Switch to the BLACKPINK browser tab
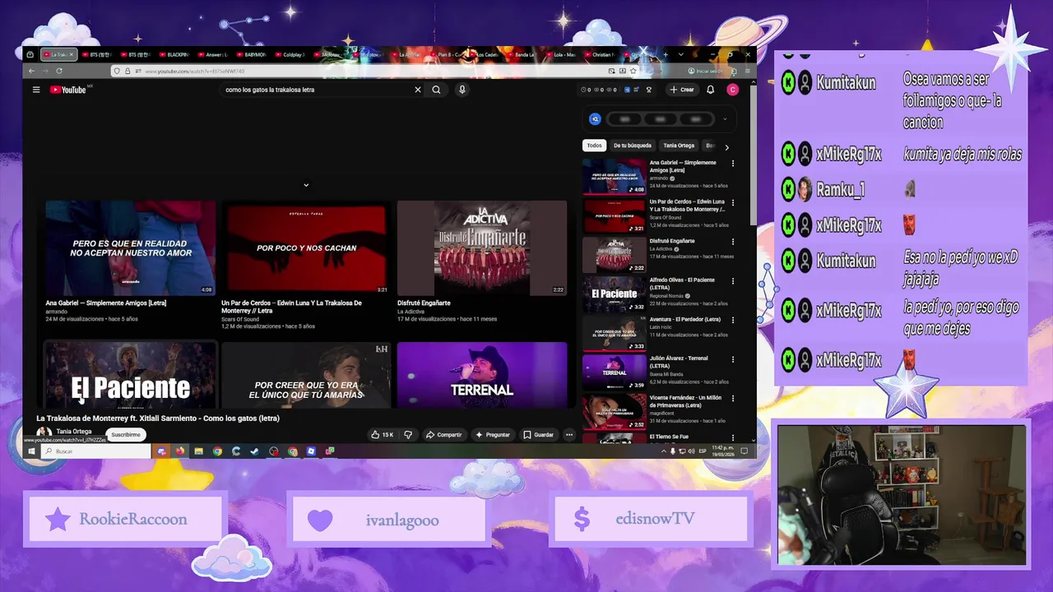The image size is (1053, 592). pos(174,54)
